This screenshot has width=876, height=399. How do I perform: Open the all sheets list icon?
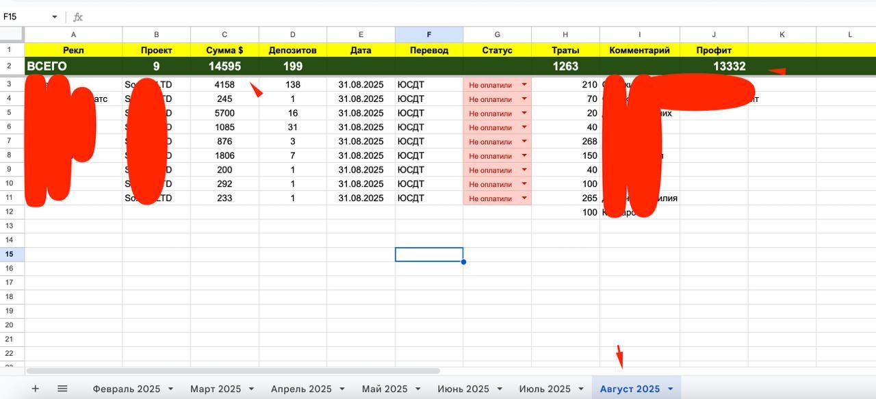62,389
